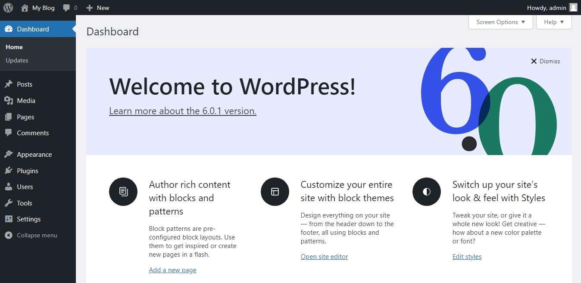Open the Updates submenu item
581x283 pixels.
pos(17,60)
